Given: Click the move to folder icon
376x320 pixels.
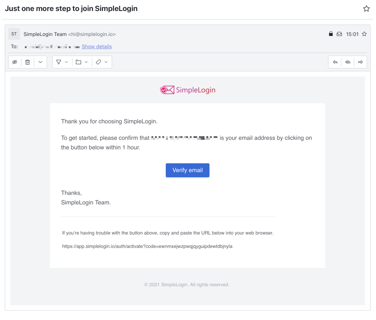Looking at the screenshot, I should click(79, 62).
